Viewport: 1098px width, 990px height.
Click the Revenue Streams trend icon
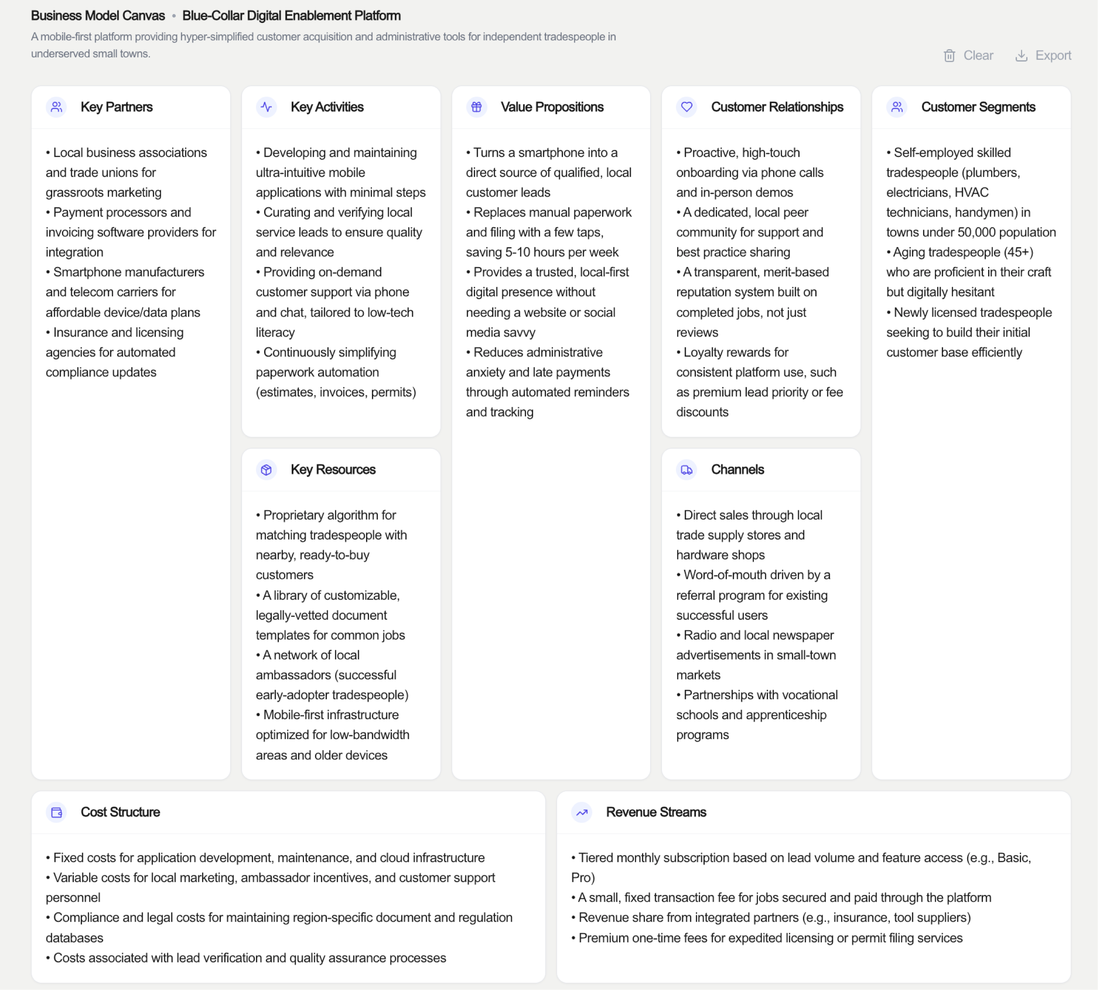(x=582, y=812)
